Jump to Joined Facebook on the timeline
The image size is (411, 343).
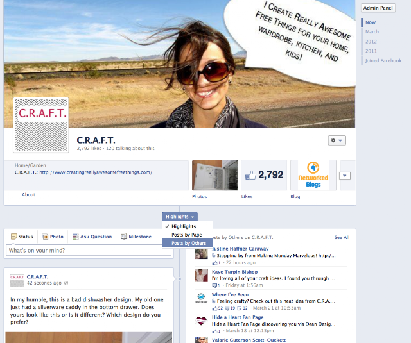tap(383, 60)
